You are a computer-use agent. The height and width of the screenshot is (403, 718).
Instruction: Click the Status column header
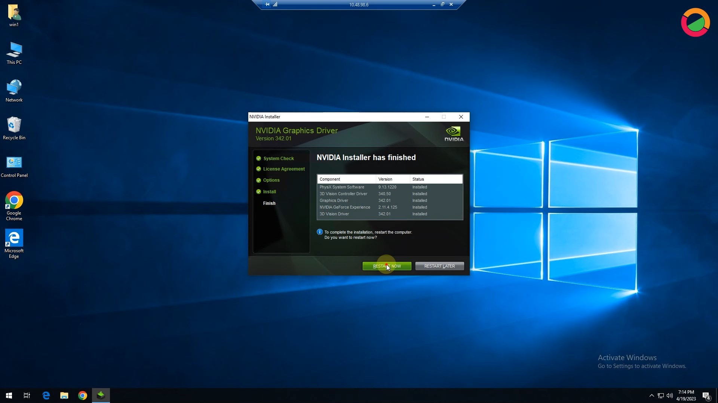pyautogui.click(x=436, y=179)
